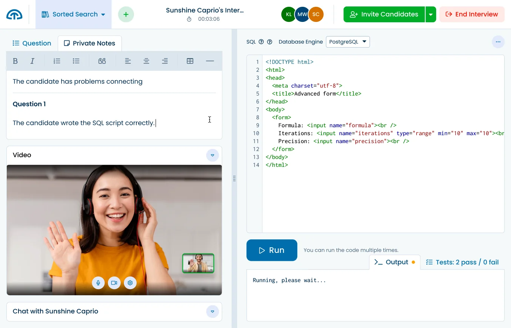This screenshot has height=328, width=511.
Task: Change the Database Engine from PostgreSQL
Action: pos(347,42)
